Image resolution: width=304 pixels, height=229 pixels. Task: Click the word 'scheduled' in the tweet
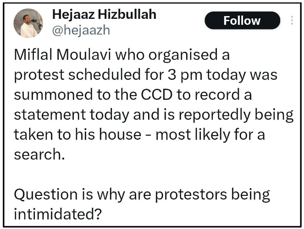click(104, 74)
